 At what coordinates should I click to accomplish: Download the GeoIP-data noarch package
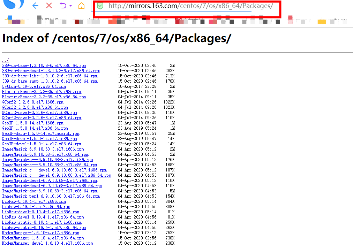click(x=41, y=133)
